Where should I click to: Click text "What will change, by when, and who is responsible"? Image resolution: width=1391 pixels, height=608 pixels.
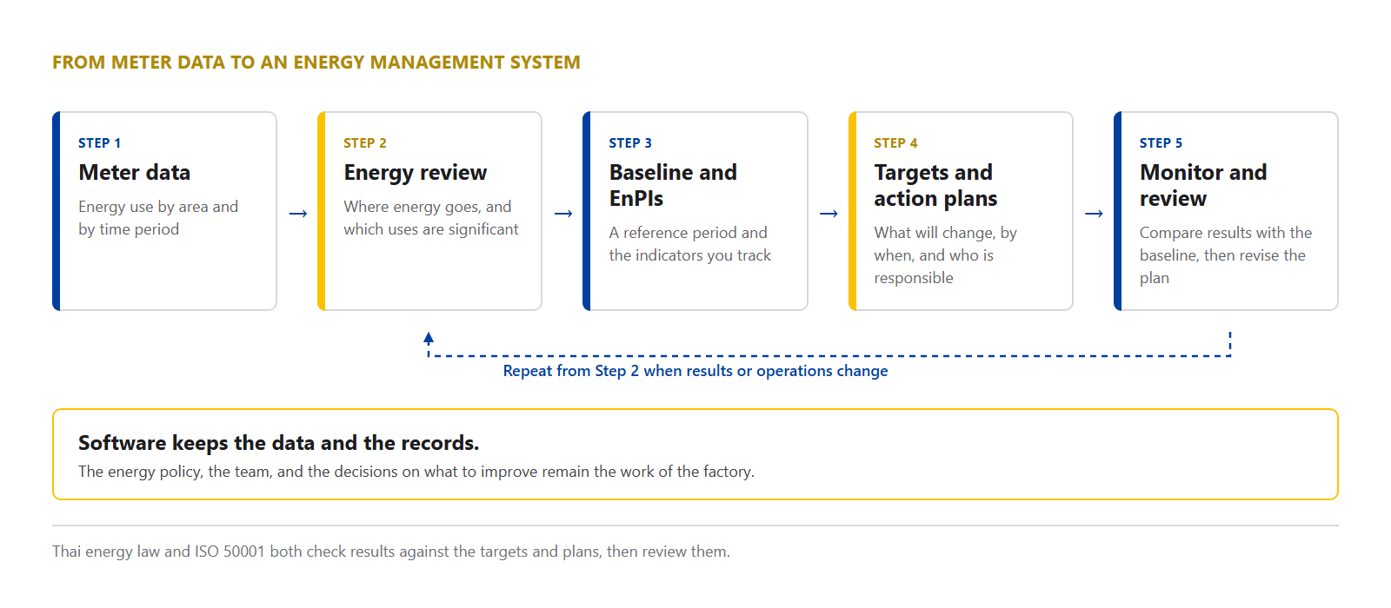tap(946, 255)
